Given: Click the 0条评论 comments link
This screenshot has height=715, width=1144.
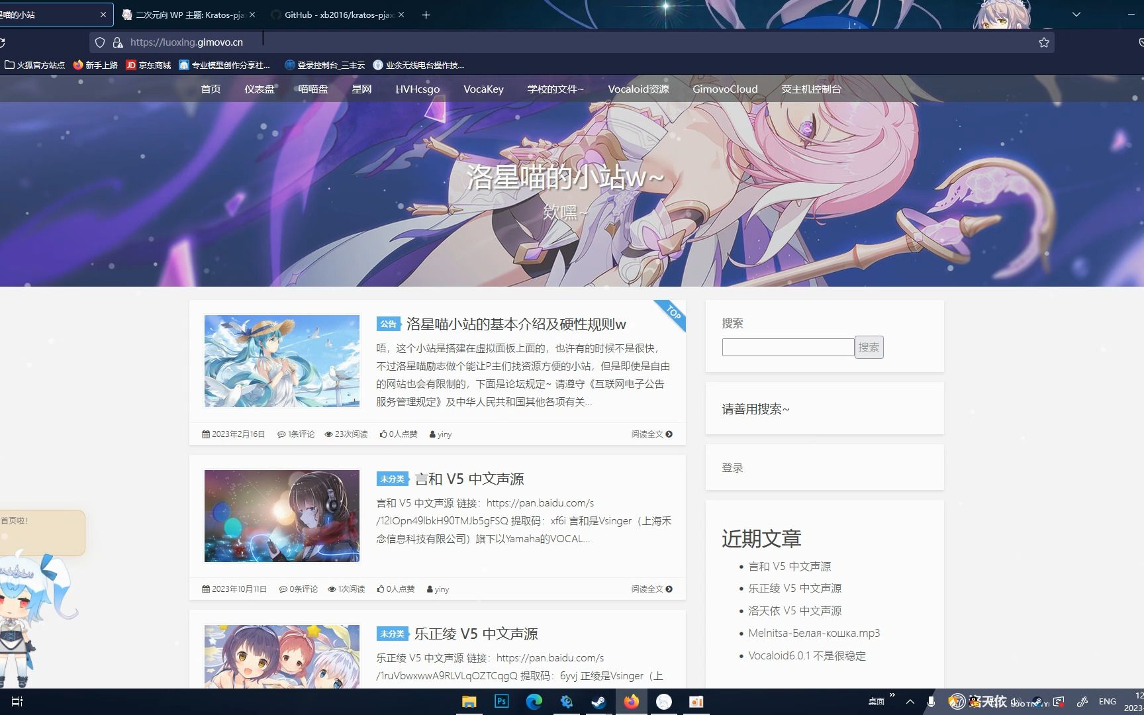Looking at the screenshot, I should [x=299, y=589].
